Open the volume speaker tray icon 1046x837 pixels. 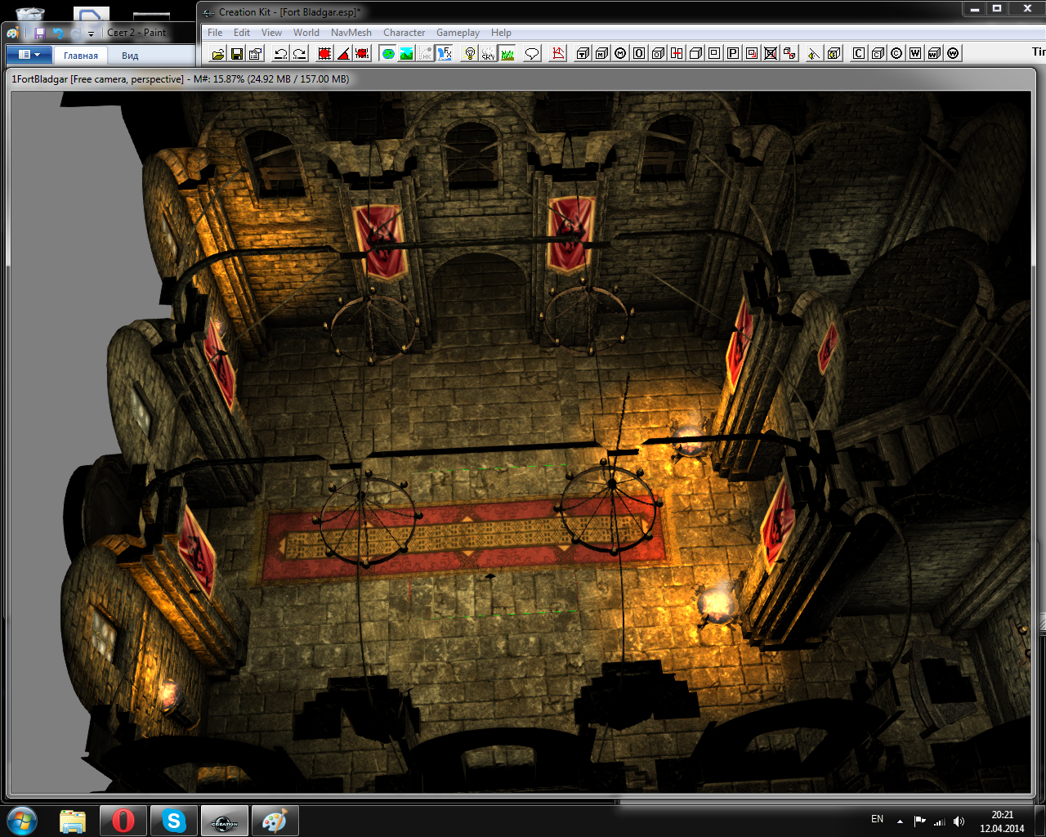[959, 821]
